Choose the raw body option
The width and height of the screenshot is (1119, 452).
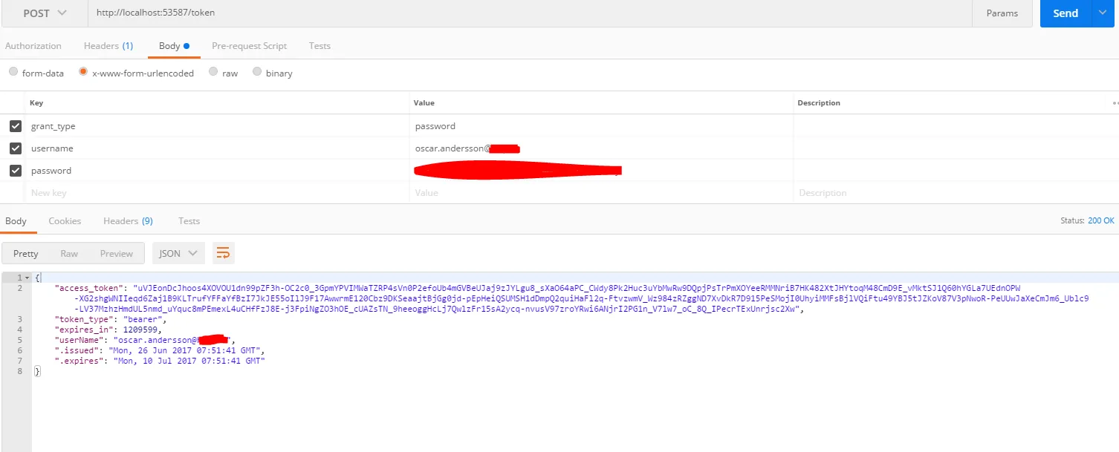213,72
